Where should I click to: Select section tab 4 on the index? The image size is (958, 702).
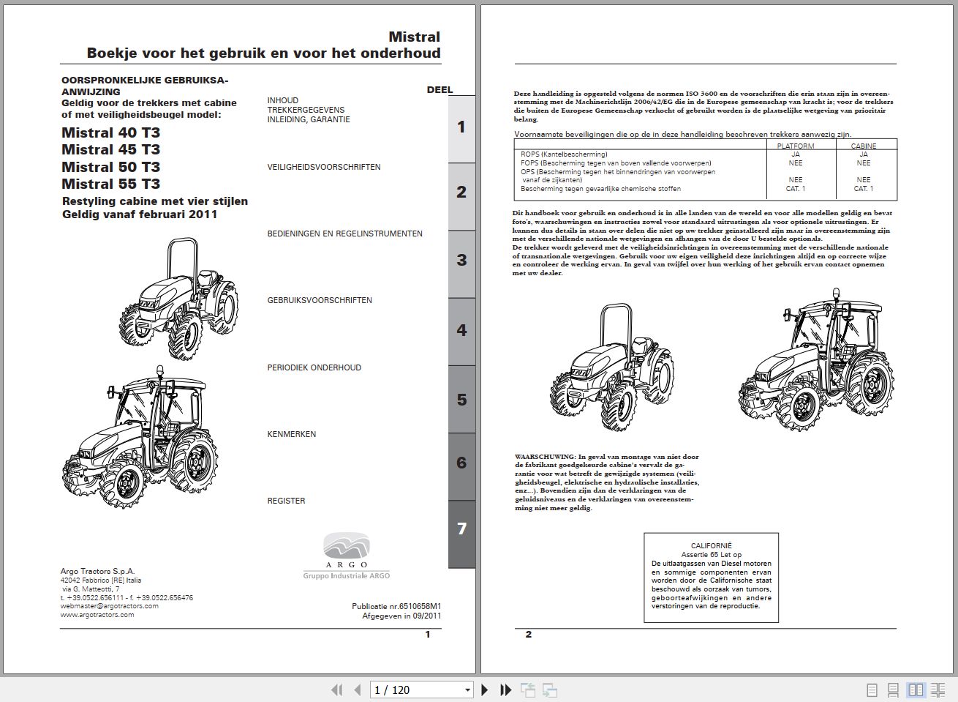461,331
